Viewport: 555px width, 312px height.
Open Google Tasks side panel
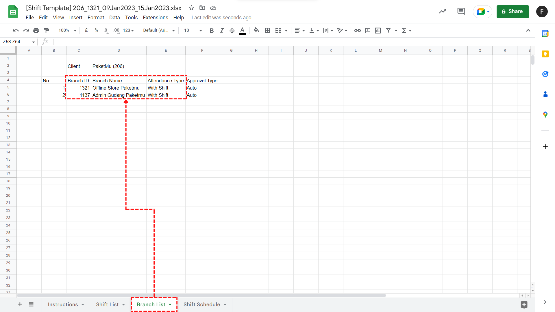pos(545,74)
